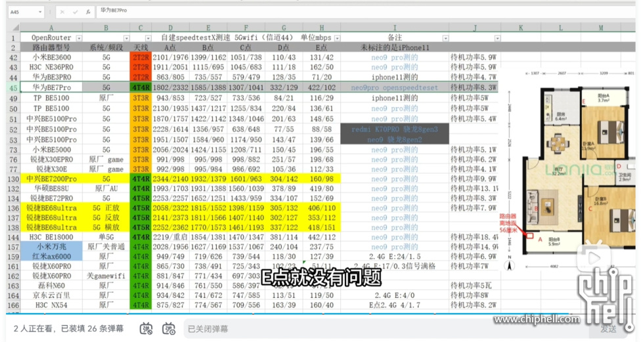The height and width of the screenshot is (342, 643).
Task: Select column A header
Action: (x=51, y=28)
